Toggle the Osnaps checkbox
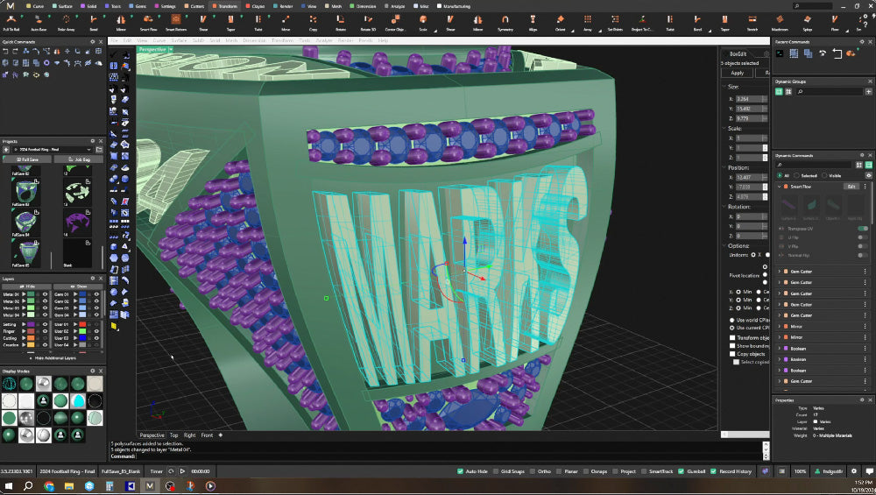This screenshot has width=876, height=495. (x=586, y=471)
